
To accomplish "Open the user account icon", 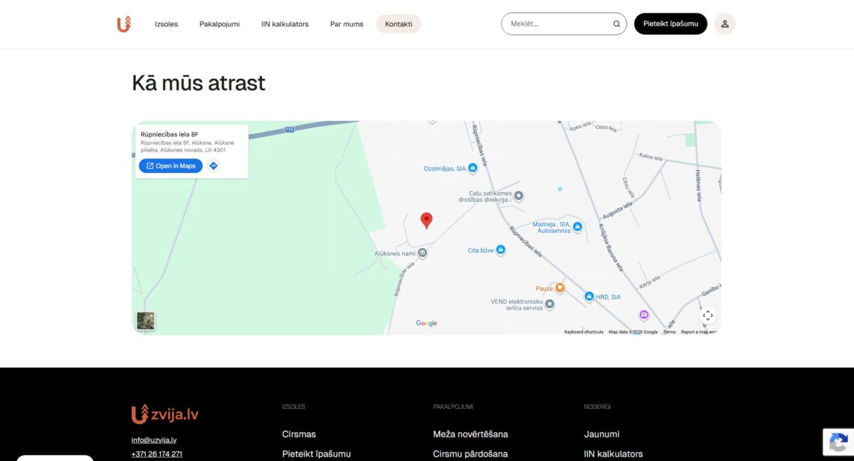I will [724, 24].
